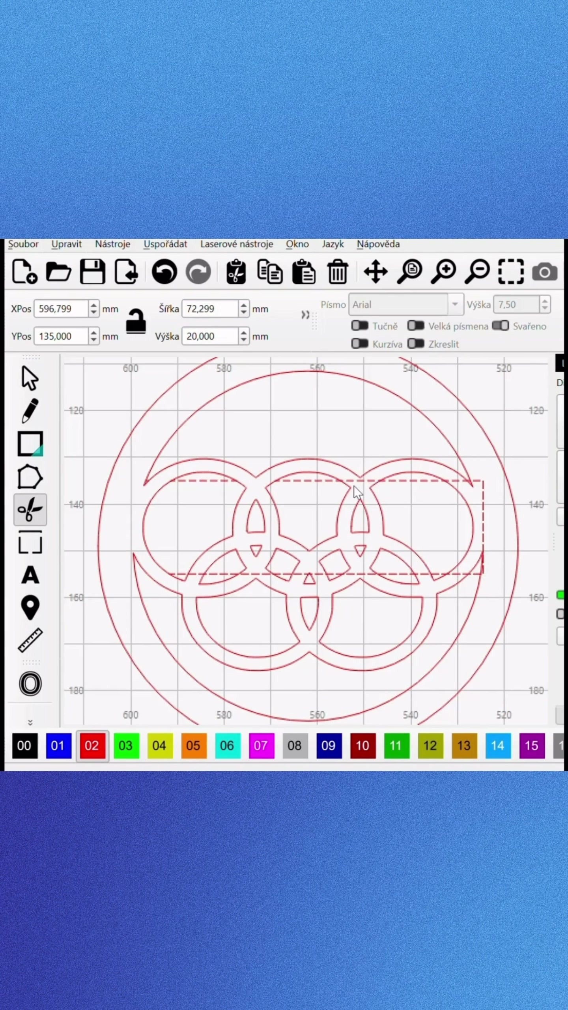568x1010 pixels.
Task: Open the camera capture icon
Action: tap(545, 272)
